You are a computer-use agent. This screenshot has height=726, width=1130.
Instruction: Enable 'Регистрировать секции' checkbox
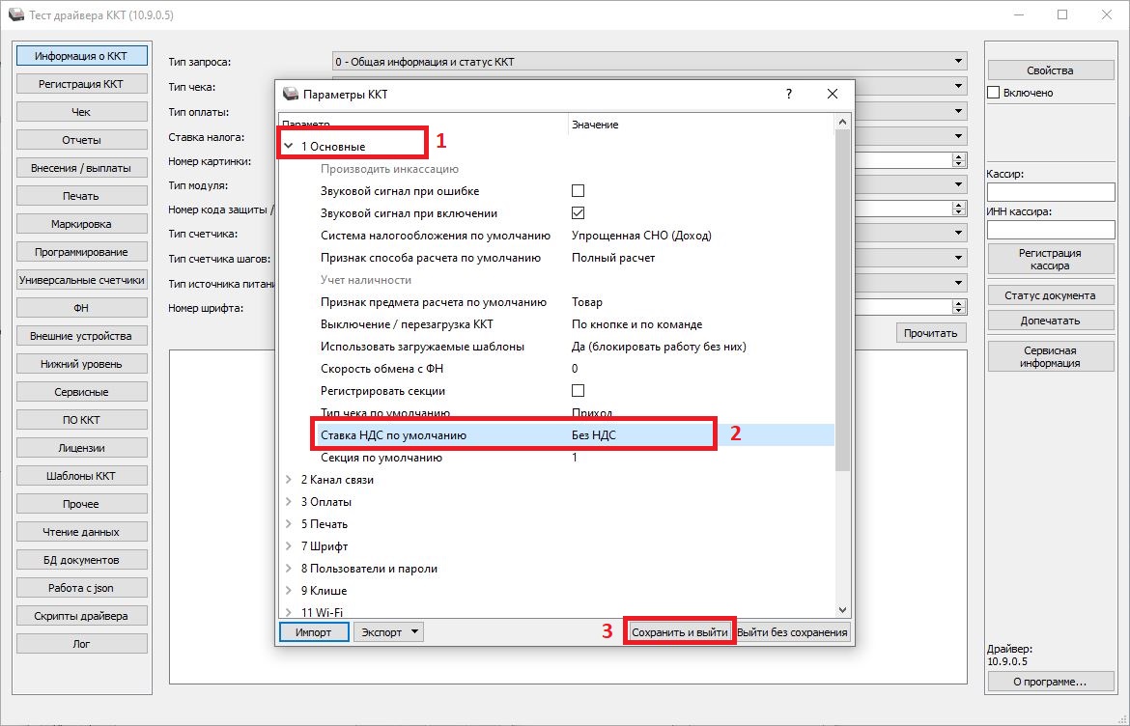578,391
